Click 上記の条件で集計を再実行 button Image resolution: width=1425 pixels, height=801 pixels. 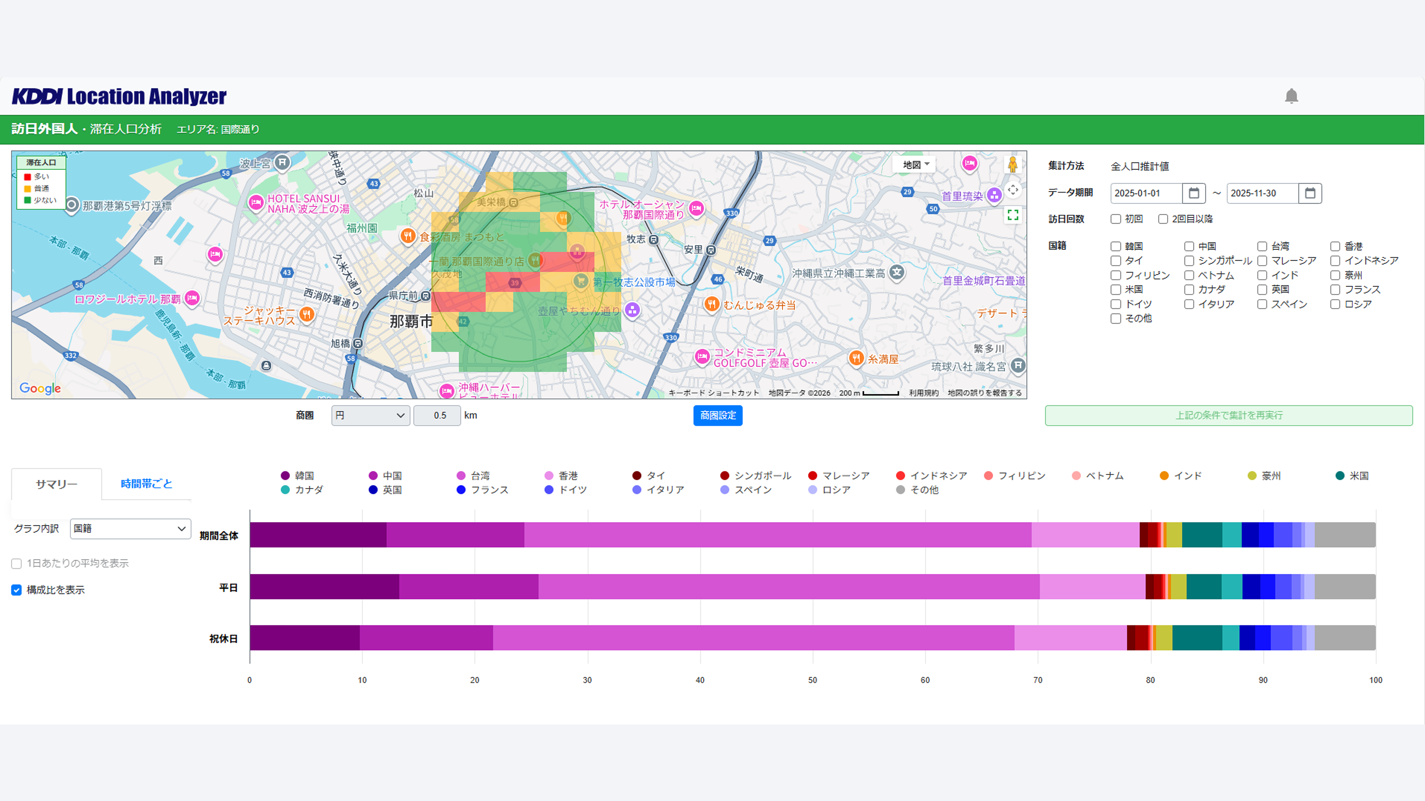(1229, 415)
